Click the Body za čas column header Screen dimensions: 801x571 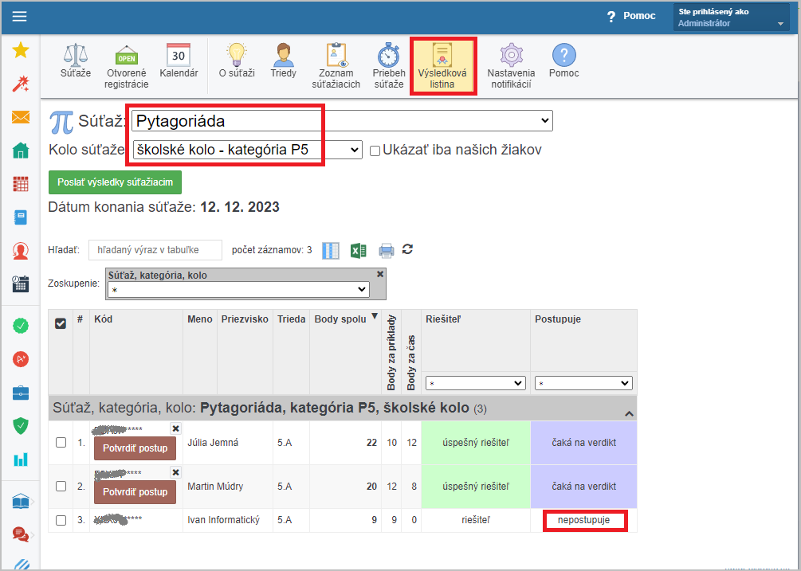pyautogui.click(x=411, y=363)
